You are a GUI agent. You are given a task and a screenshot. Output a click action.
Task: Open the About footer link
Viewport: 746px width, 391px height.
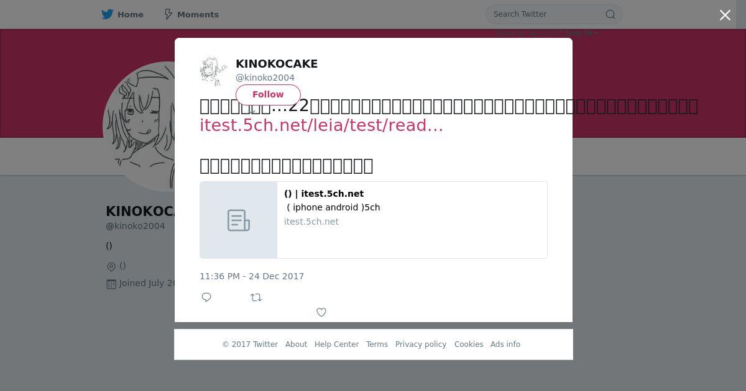296,344
